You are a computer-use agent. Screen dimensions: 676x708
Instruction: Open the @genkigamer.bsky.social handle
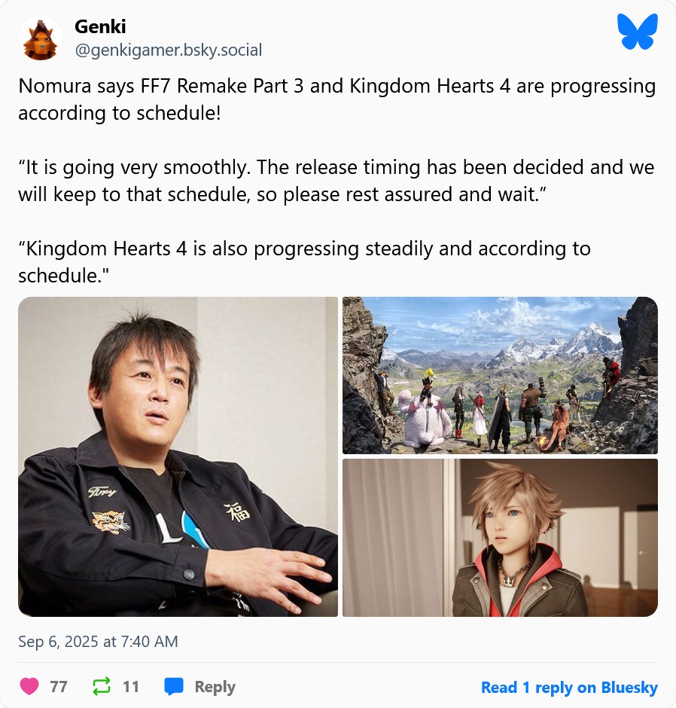(169, 50)
